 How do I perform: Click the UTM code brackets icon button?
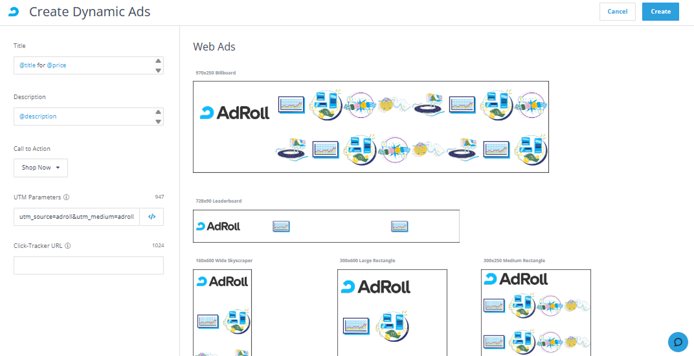[x=151, y=217]
